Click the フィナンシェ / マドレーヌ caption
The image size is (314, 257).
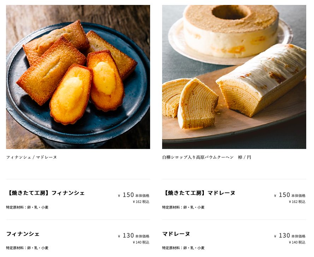[31, 157]
